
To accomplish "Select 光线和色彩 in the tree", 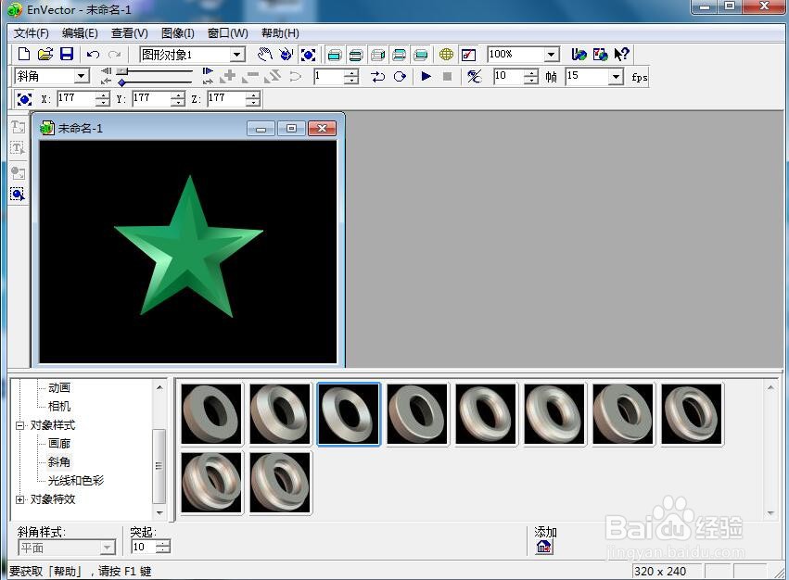I will [x=75, y=480].
